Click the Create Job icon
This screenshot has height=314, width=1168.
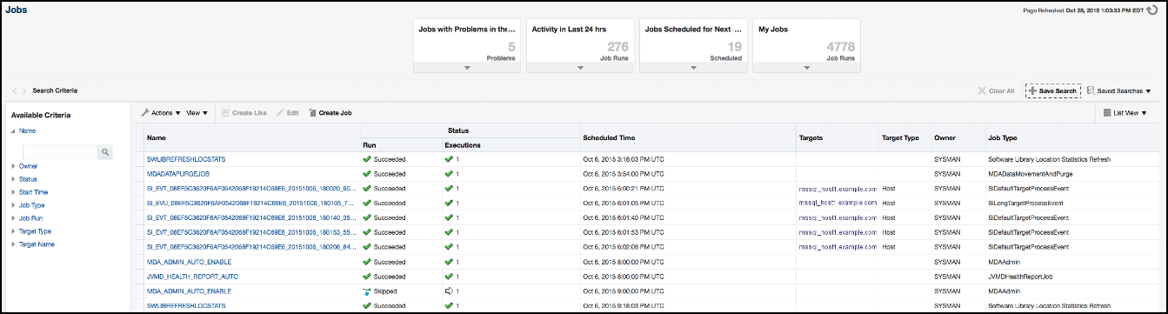pyautogui.click(x=312, y=113)
